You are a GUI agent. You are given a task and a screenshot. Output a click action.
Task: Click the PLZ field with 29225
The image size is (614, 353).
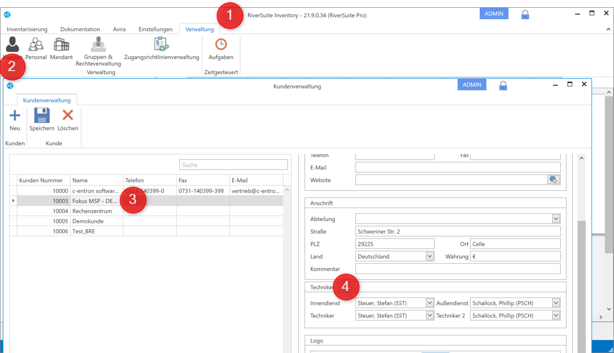pos(395,244)
